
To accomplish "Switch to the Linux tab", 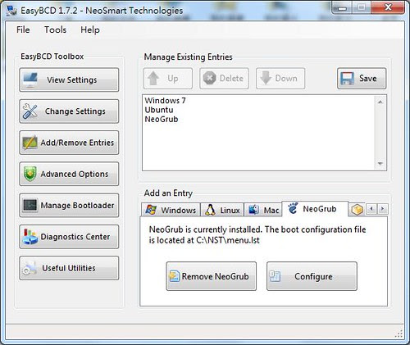I will 222,210.
